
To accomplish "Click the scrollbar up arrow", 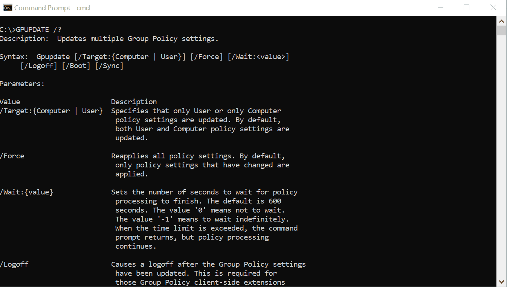I will coord(501,21).
